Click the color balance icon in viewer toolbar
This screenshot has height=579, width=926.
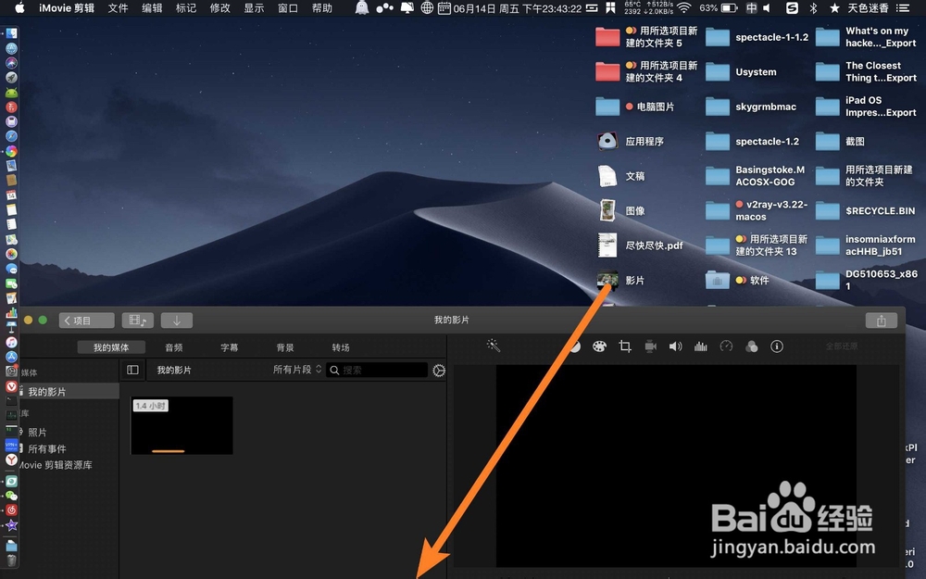pyautogui.click(x=574, y=346)
